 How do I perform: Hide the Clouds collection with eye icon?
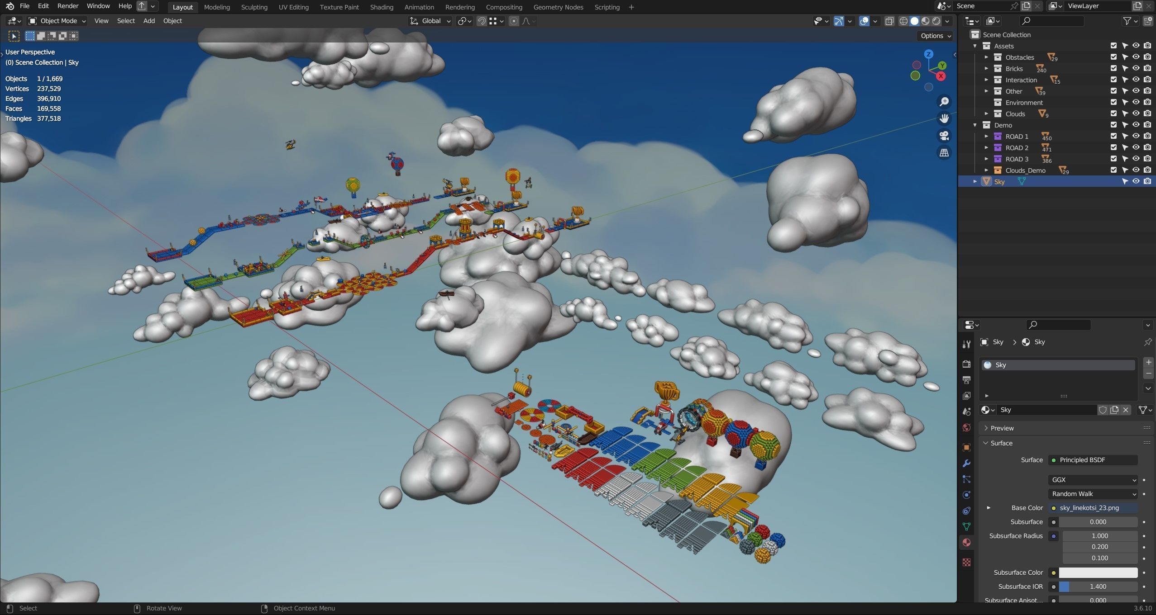click(x=1136, y=114)
